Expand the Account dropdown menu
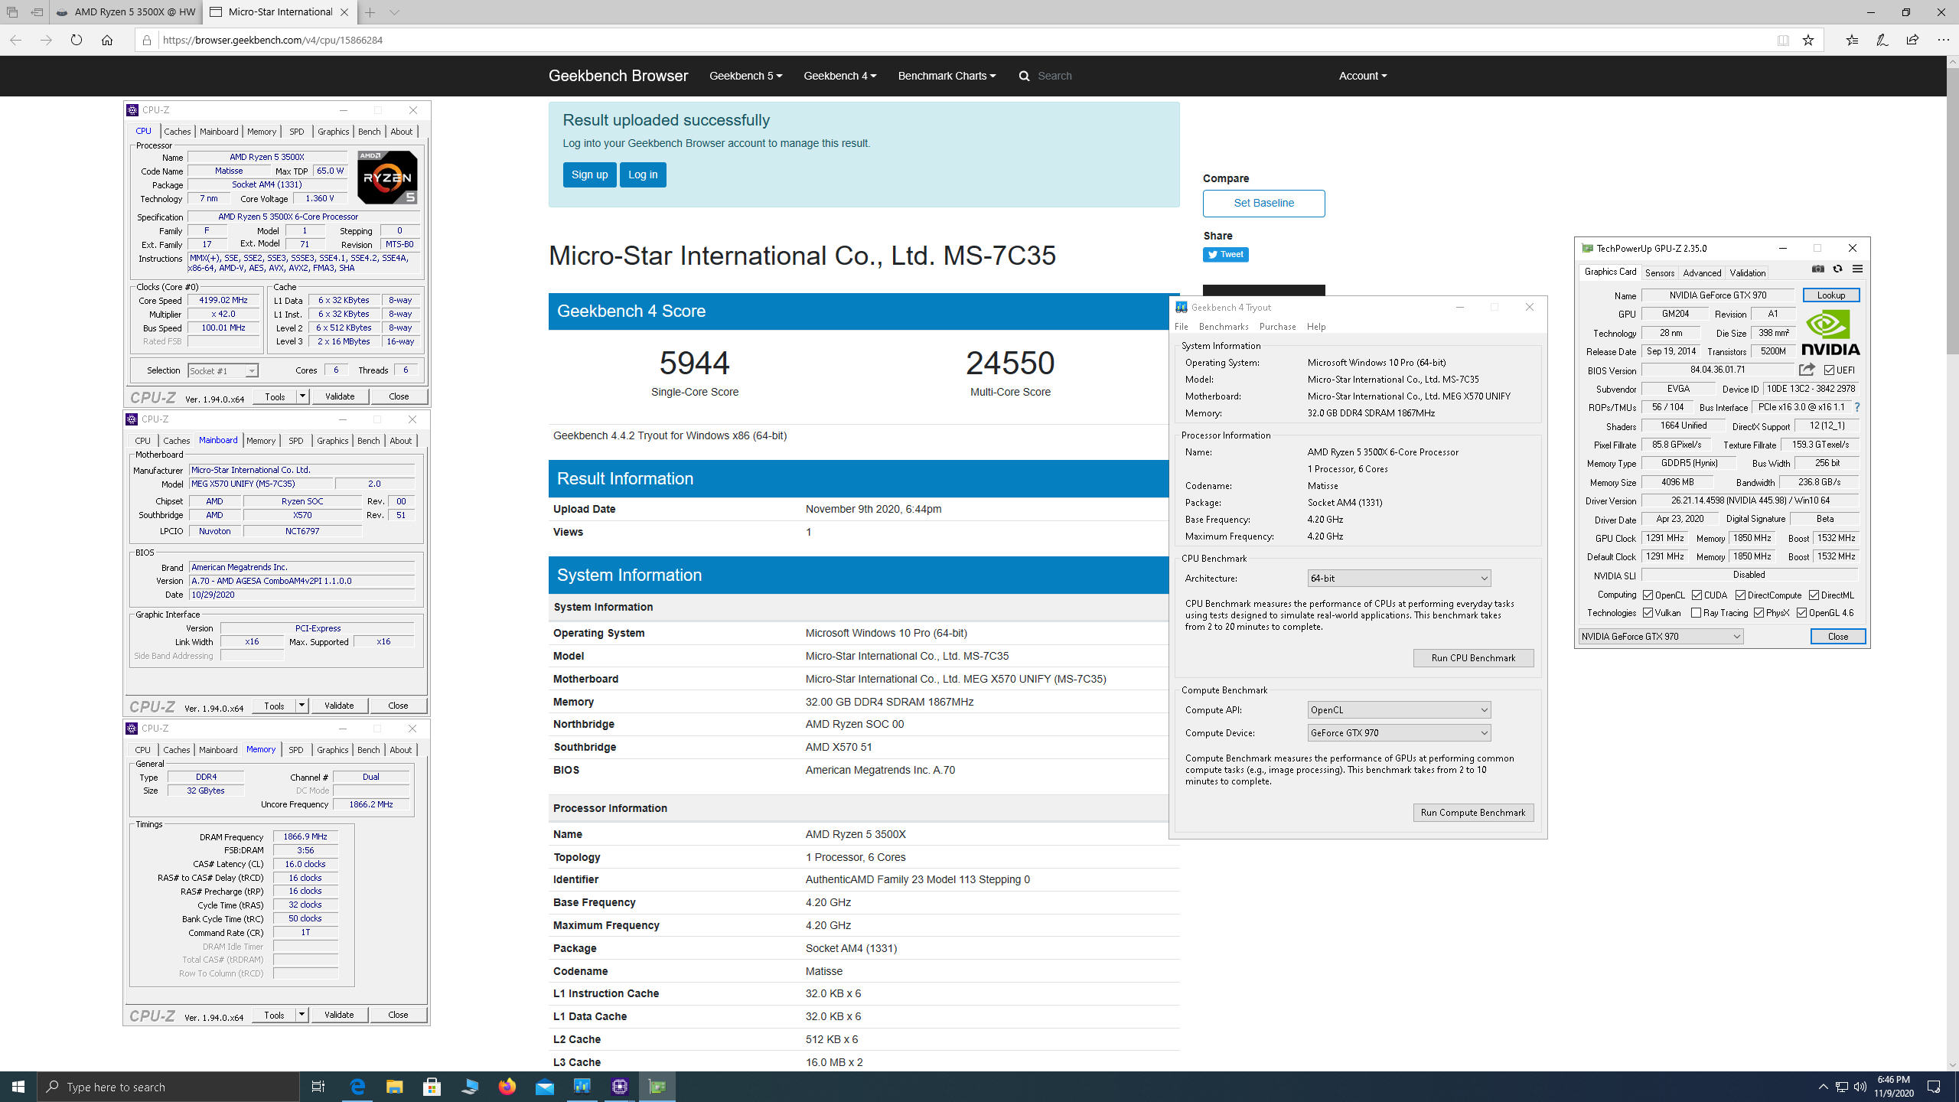 pyautogui.click(x=1362, y=76)
